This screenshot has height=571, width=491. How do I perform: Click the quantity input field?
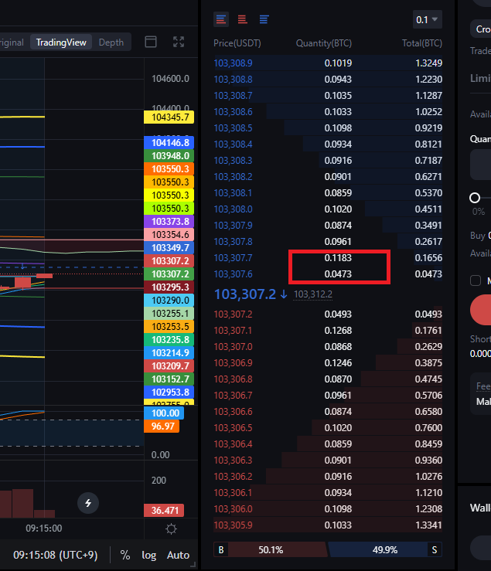point(480,165)
